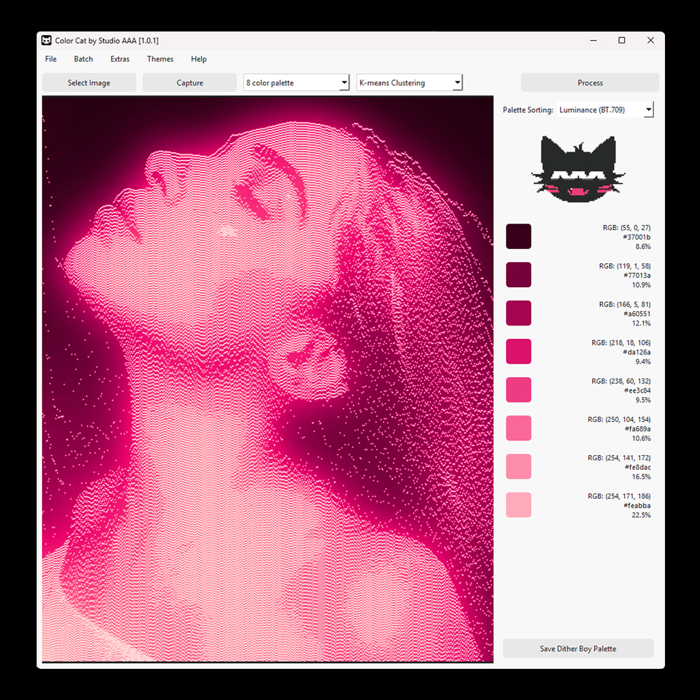Open the Help menu
Screen dimensions: 700x700
(x=198, y=59)
